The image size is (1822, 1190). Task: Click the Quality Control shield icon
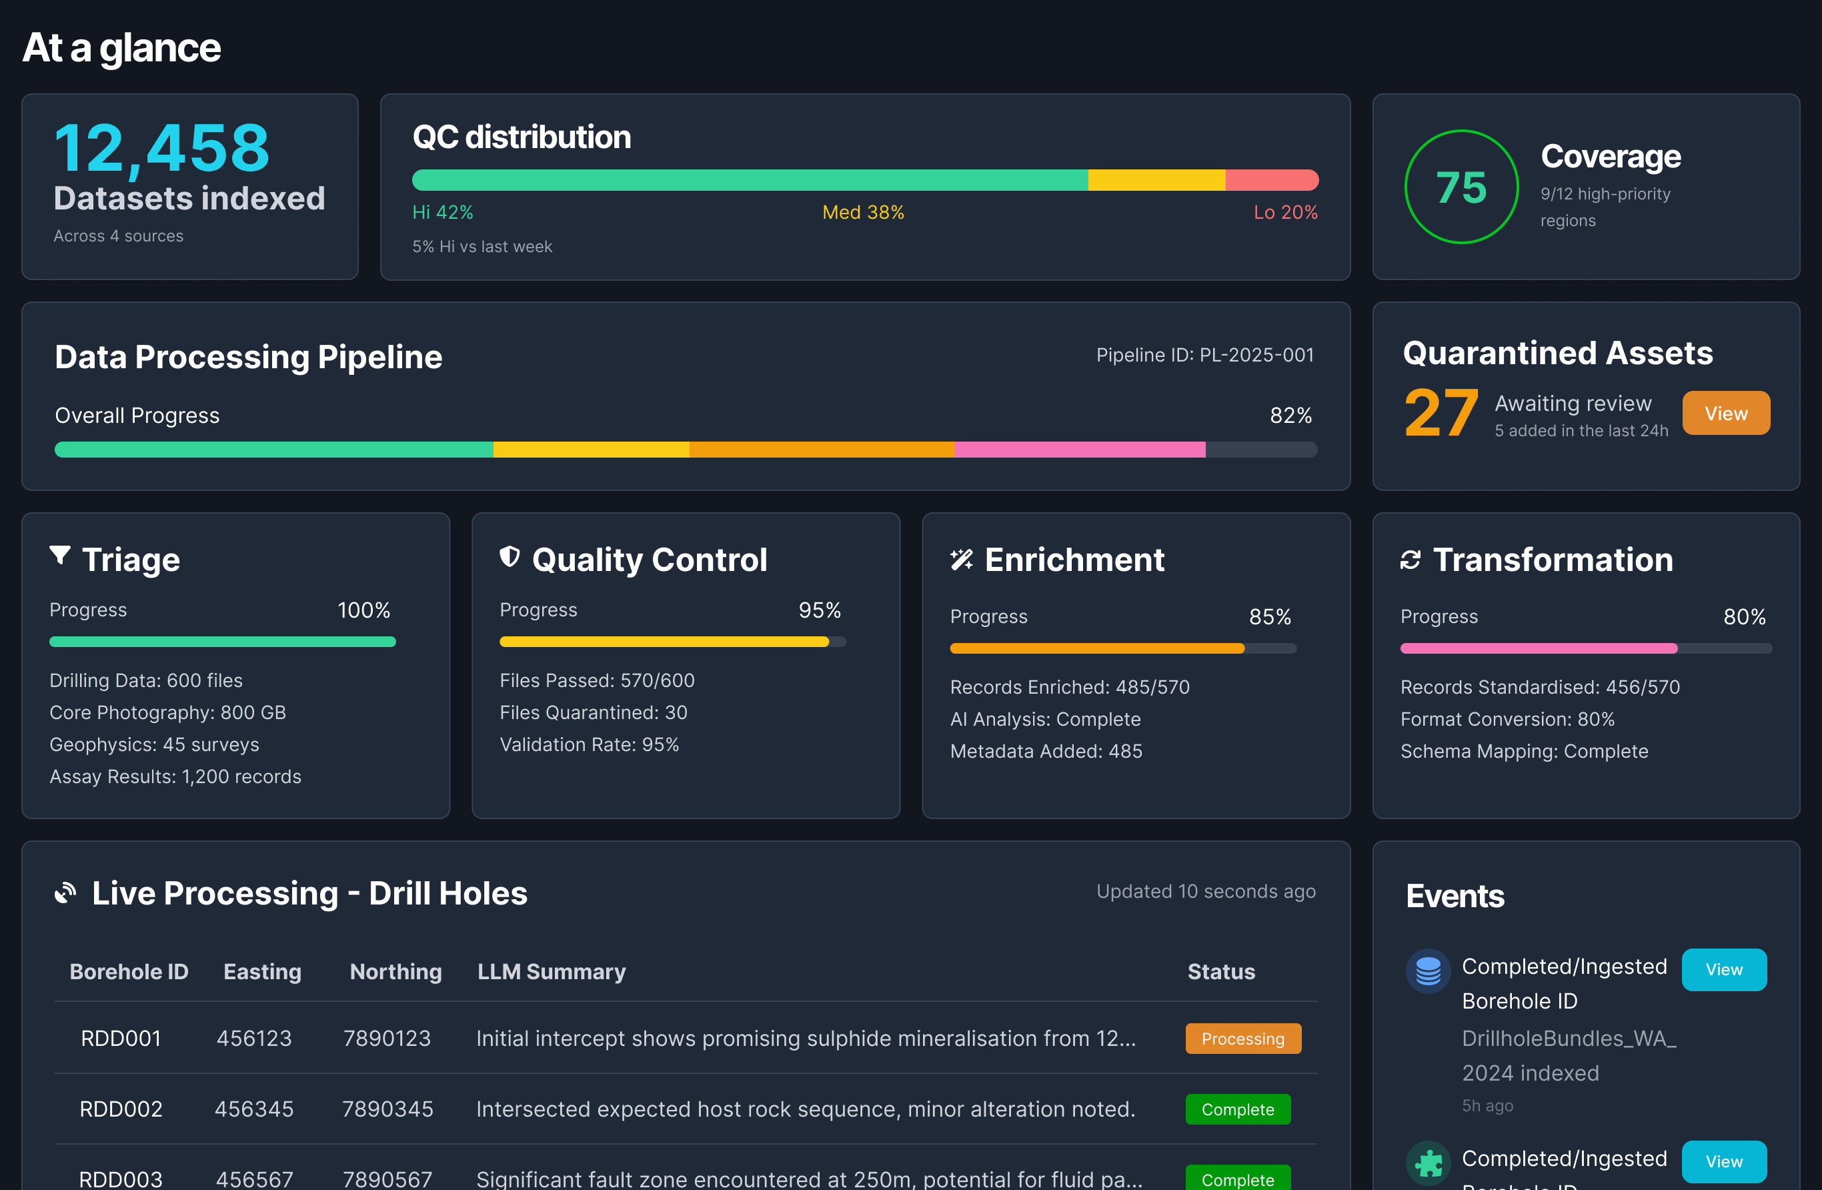coord(511,557)
